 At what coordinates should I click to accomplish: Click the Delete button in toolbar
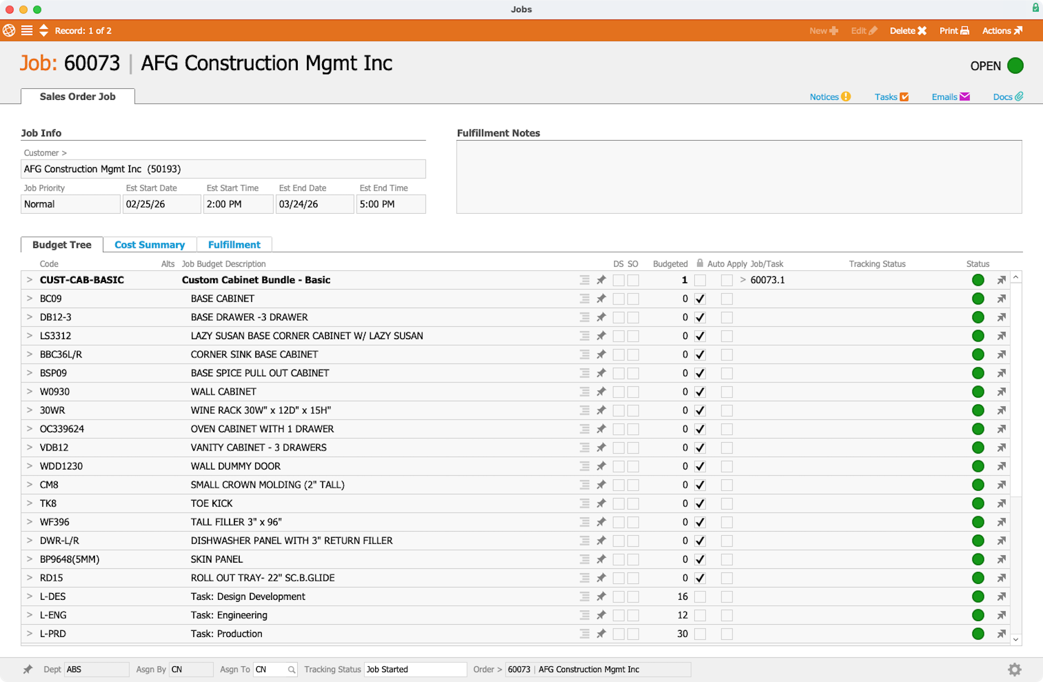[x=908, y=30]
